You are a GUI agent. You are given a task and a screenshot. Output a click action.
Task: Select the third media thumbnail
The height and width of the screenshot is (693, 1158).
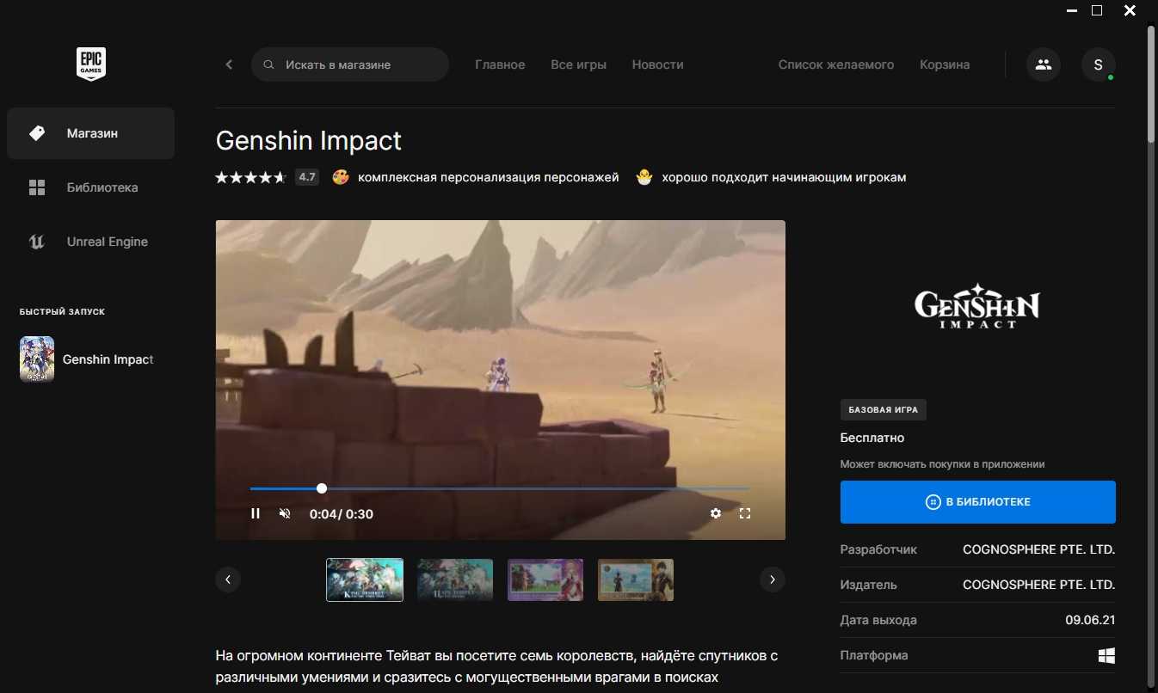click(545, 580)
